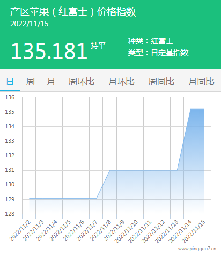Image resolution: width=221 pixels, height=254 pixels.
Task: Click the 2022/11/2 x-axis label
Action: 20,231
